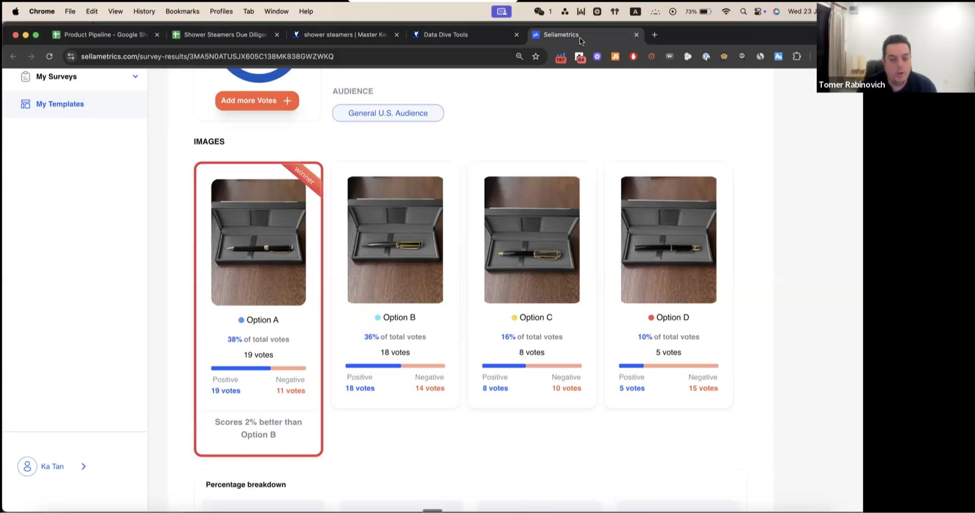
Task: Open the Option D pen image
Action: tap(669, 240)
